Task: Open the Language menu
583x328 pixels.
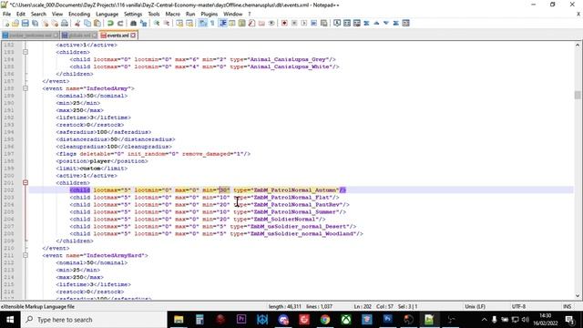Action: click(x=107, y=14)
